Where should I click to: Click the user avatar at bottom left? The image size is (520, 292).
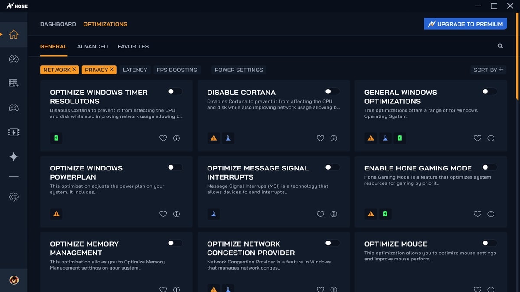click(x=13, y=280)
